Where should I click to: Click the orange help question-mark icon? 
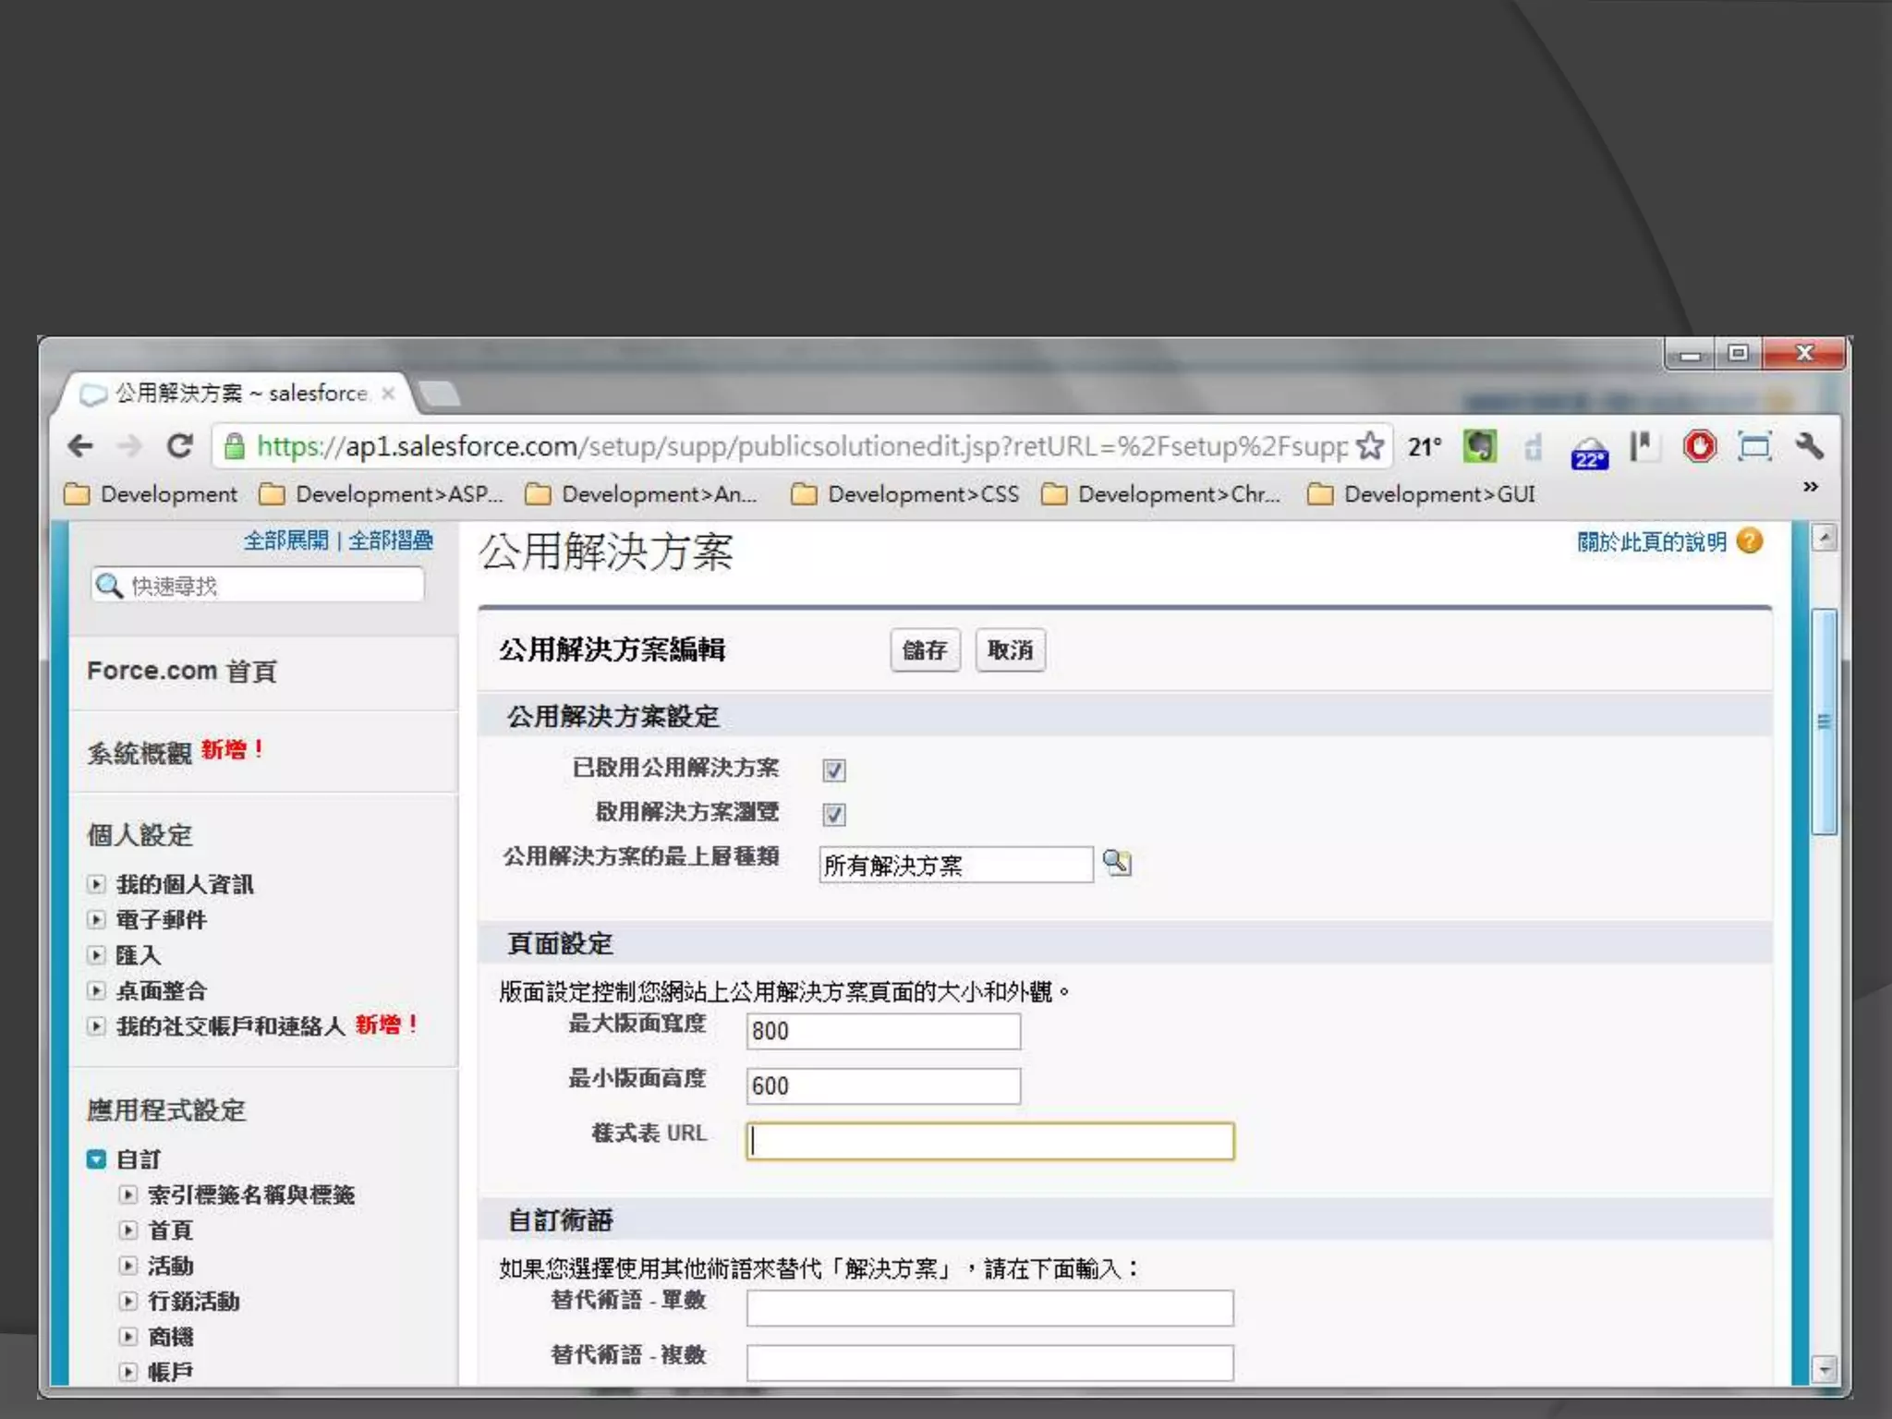click(1749, 541)
